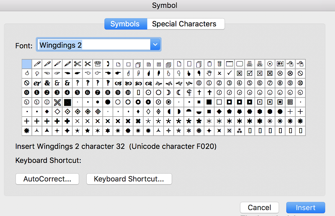
Task: Choose the fax machine symbol
Action: click(260, 64)
